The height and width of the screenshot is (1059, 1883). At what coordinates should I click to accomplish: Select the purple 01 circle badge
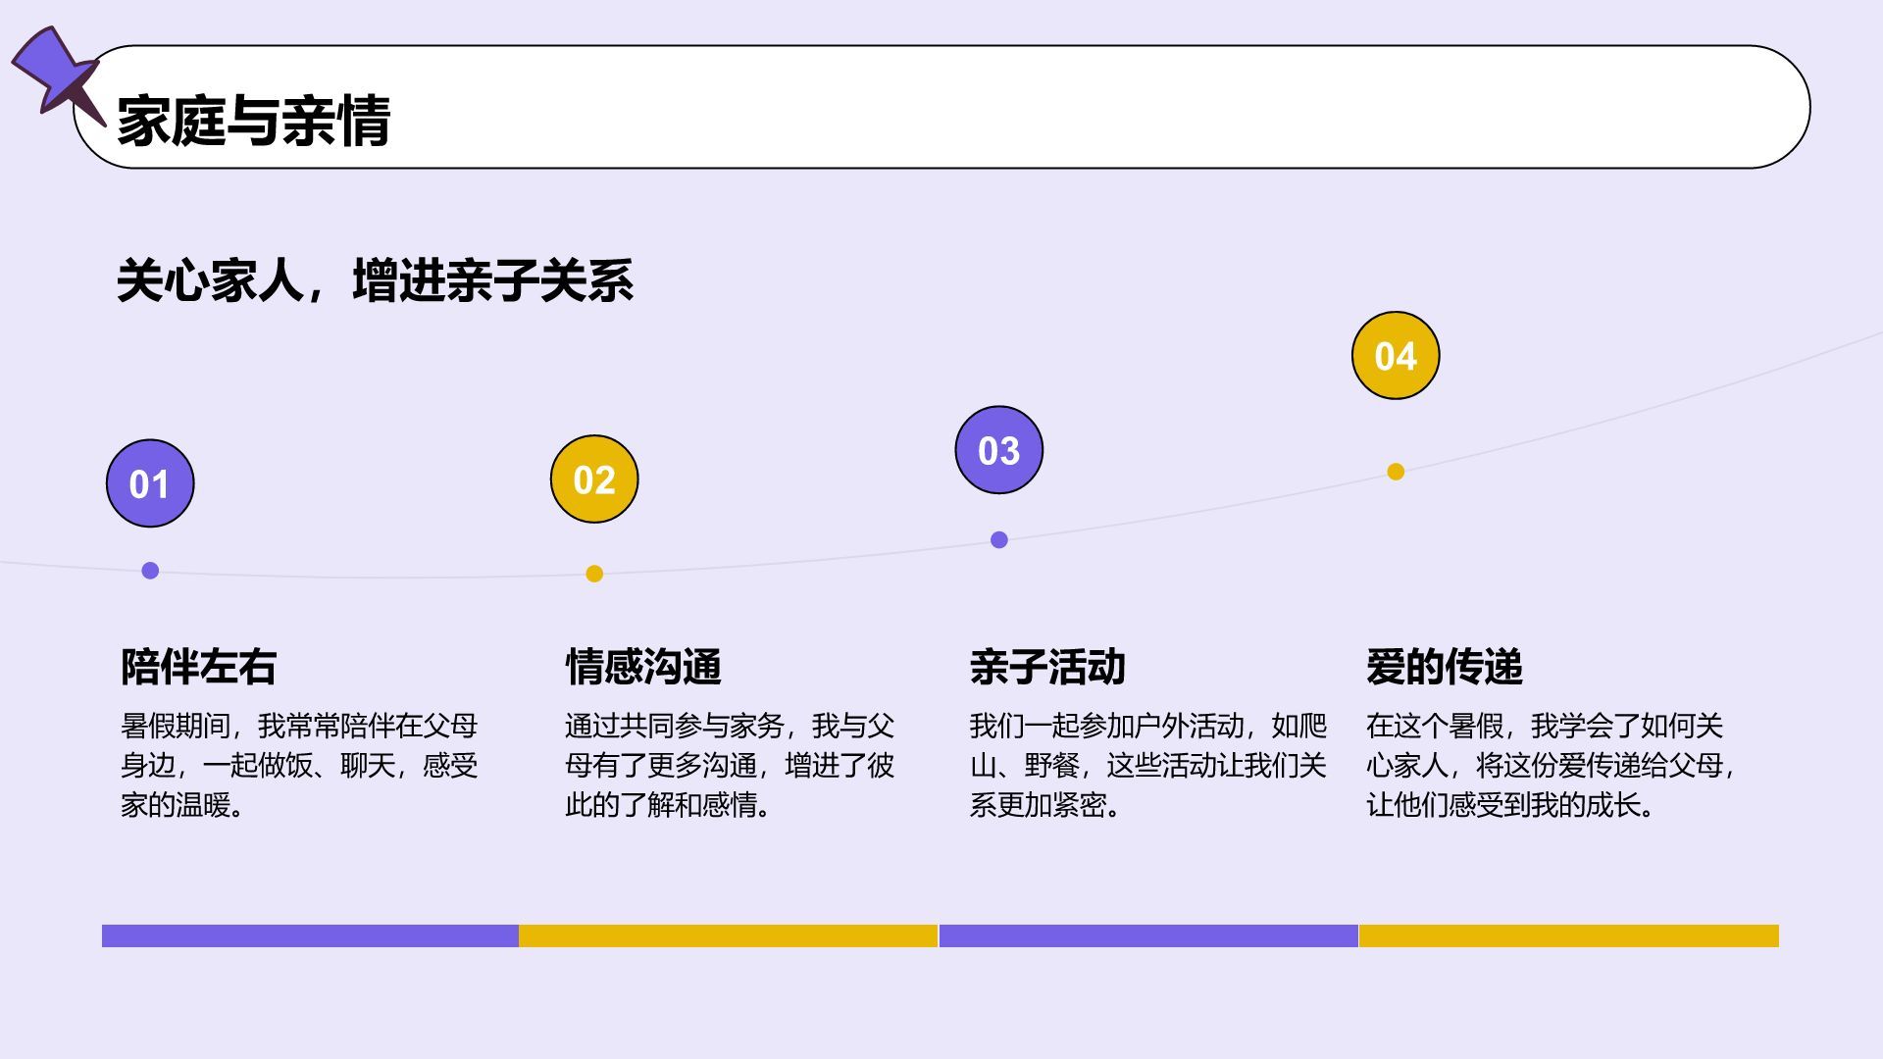(x=150, y=483)
